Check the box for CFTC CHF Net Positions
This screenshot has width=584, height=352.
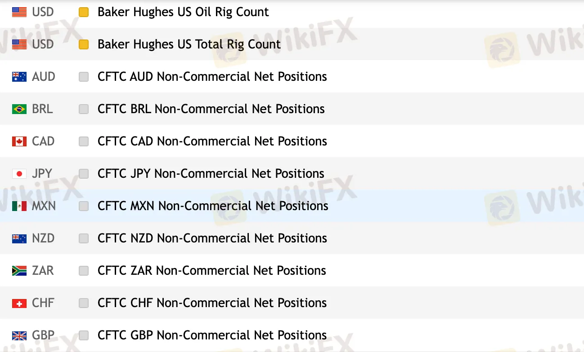[84, 303]
